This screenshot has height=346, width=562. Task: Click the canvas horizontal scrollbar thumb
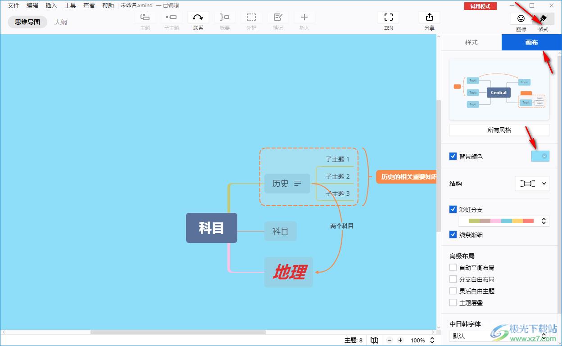coord(178,332)
